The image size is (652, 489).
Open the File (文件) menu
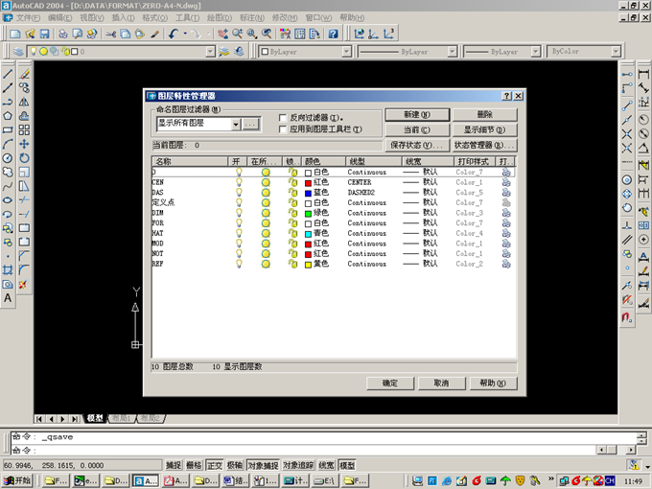pos(28,18)
